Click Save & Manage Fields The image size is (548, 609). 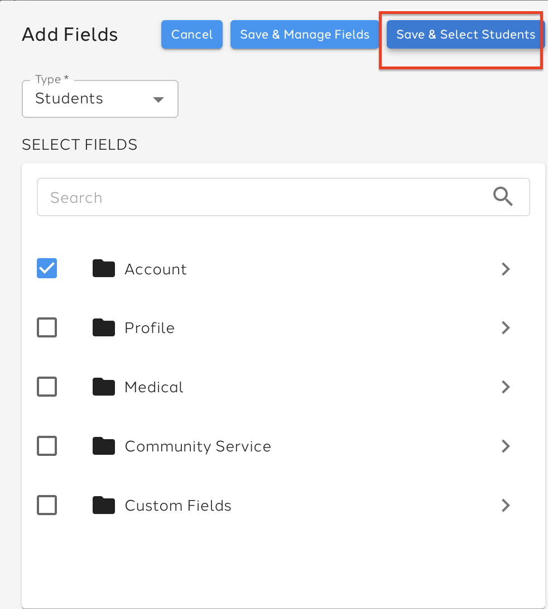(305, 35)
